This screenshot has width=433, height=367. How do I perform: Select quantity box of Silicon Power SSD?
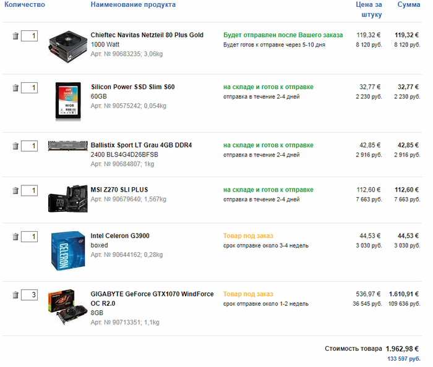click(30, 88)
